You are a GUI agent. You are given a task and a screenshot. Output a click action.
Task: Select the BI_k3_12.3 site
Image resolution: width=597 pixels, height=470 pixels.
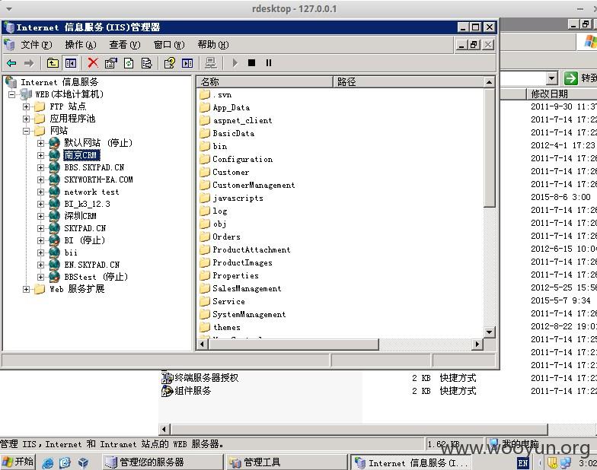87,204
